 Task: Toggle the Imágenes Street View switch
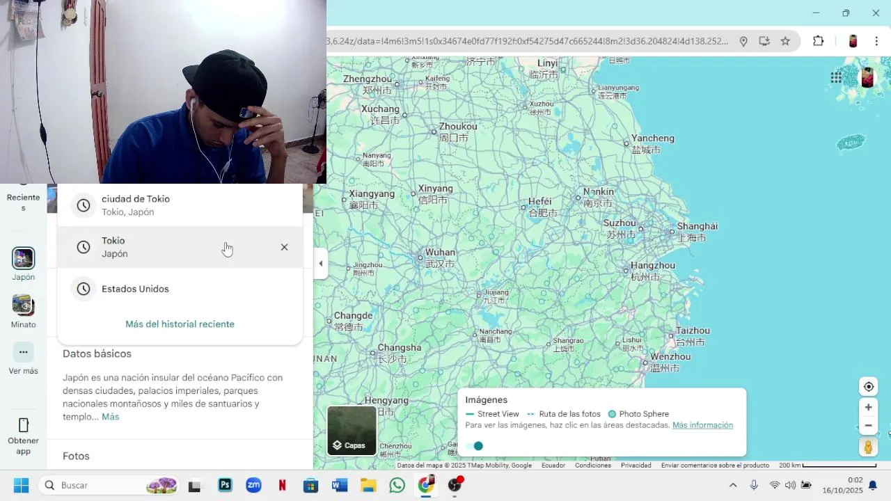click(x=475, y=446)
